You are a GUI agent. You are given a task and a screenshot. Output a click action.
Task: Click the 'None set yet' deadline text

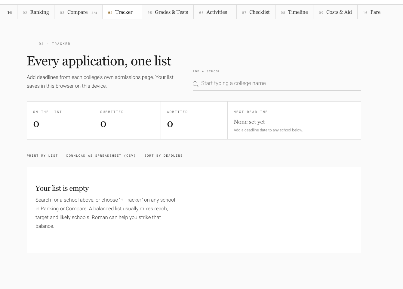(249, 122)
